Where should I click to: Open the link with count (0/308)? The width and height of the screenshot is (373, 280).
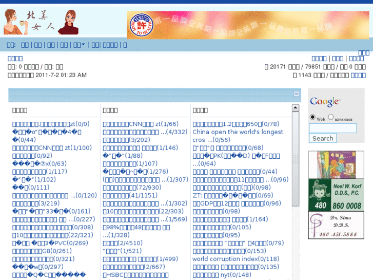point(53,227)
